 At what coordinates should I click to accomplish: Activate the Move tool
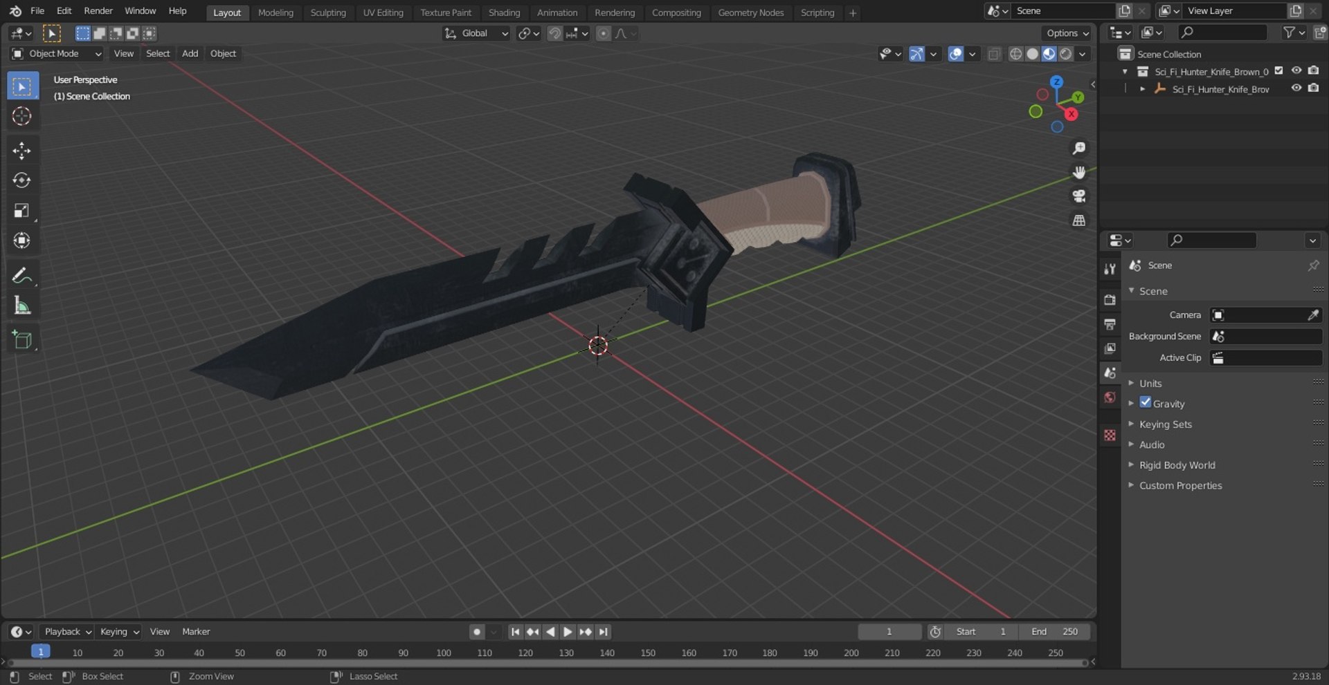(x=21, y=151)
